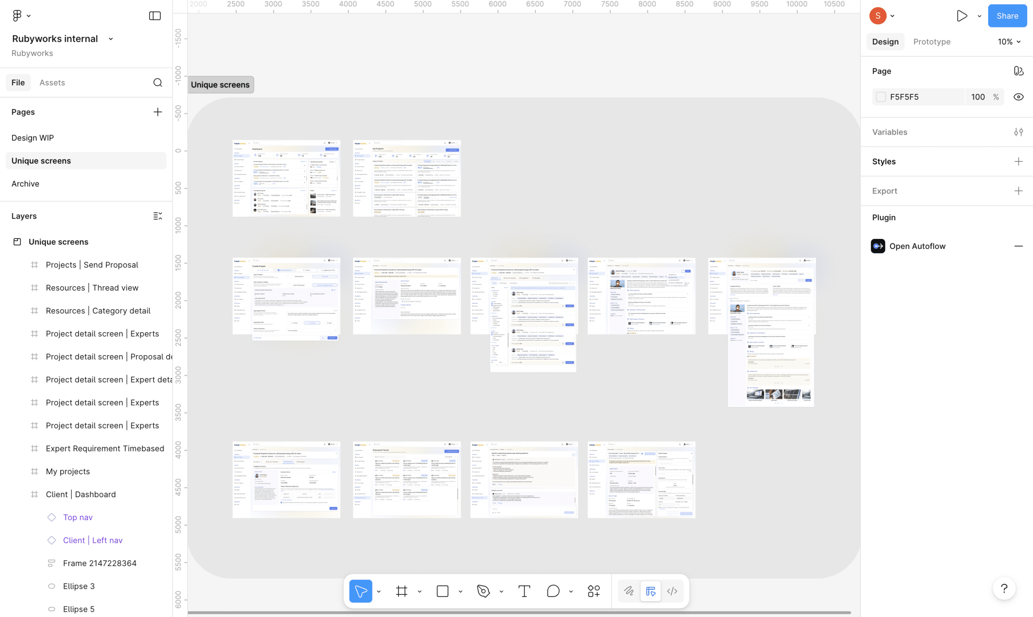Image resolution: width=1033 pixels, height=617 pixels.
Task: Expand Move tool options chevron
Action: click(x=378, y=591)
